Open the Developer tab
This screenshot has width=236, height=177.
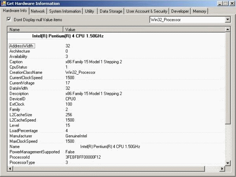[x=180, y=11]
